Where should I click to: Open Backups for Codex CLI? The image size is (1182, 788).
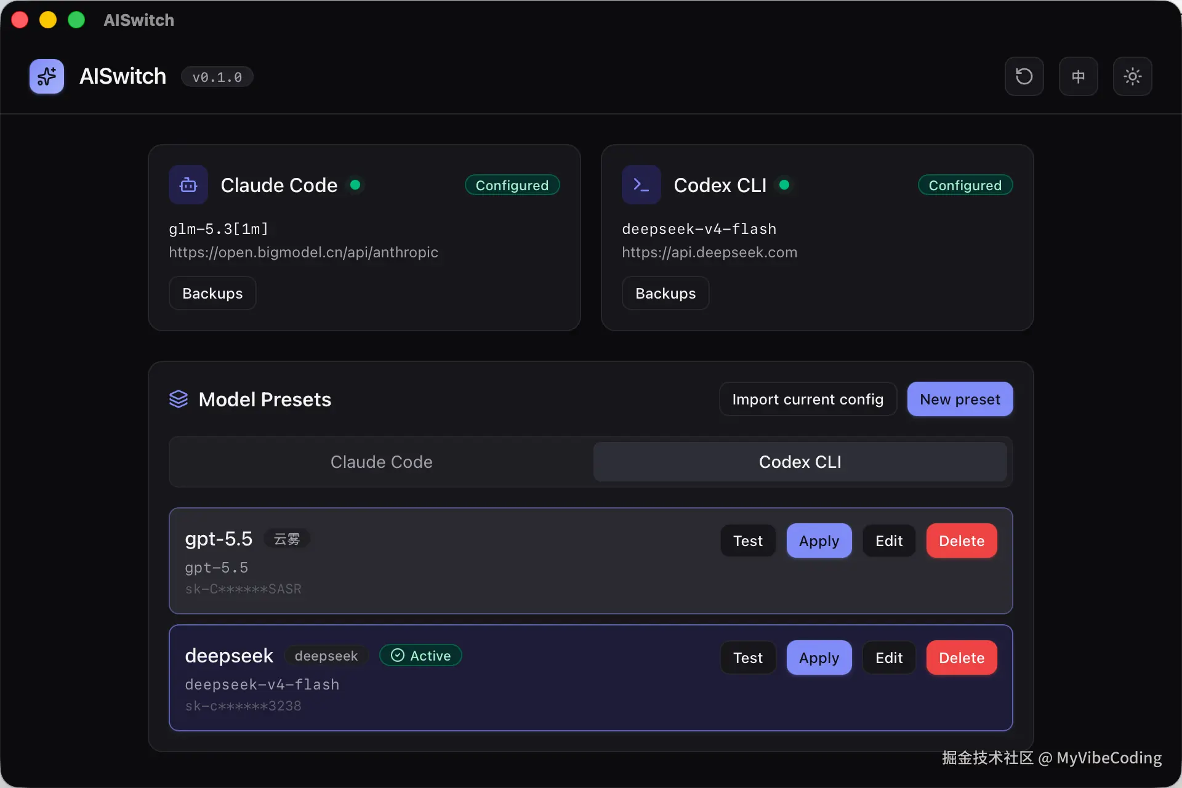[665, 293]
